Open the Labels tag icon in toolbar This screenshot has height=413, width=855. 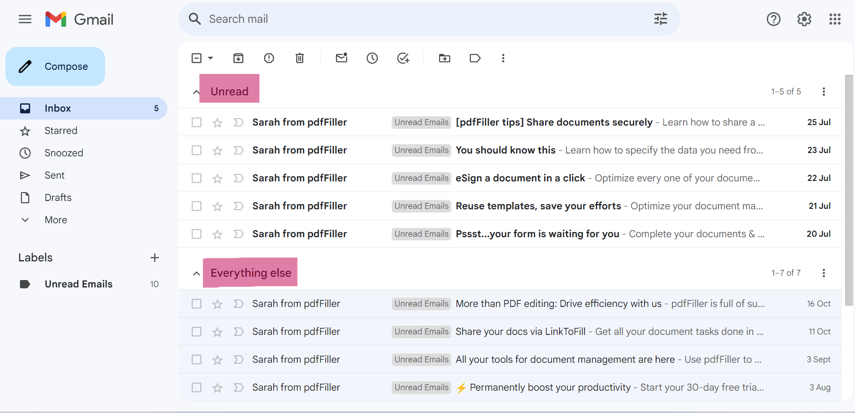click(x=475, y=58)
